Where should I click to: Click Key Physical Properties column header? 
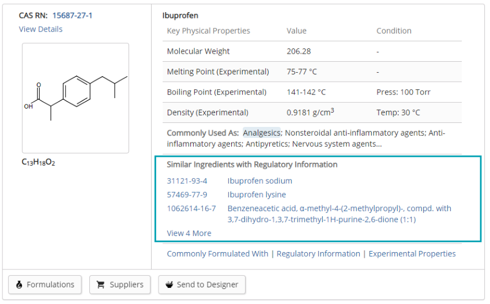[209, 31]
